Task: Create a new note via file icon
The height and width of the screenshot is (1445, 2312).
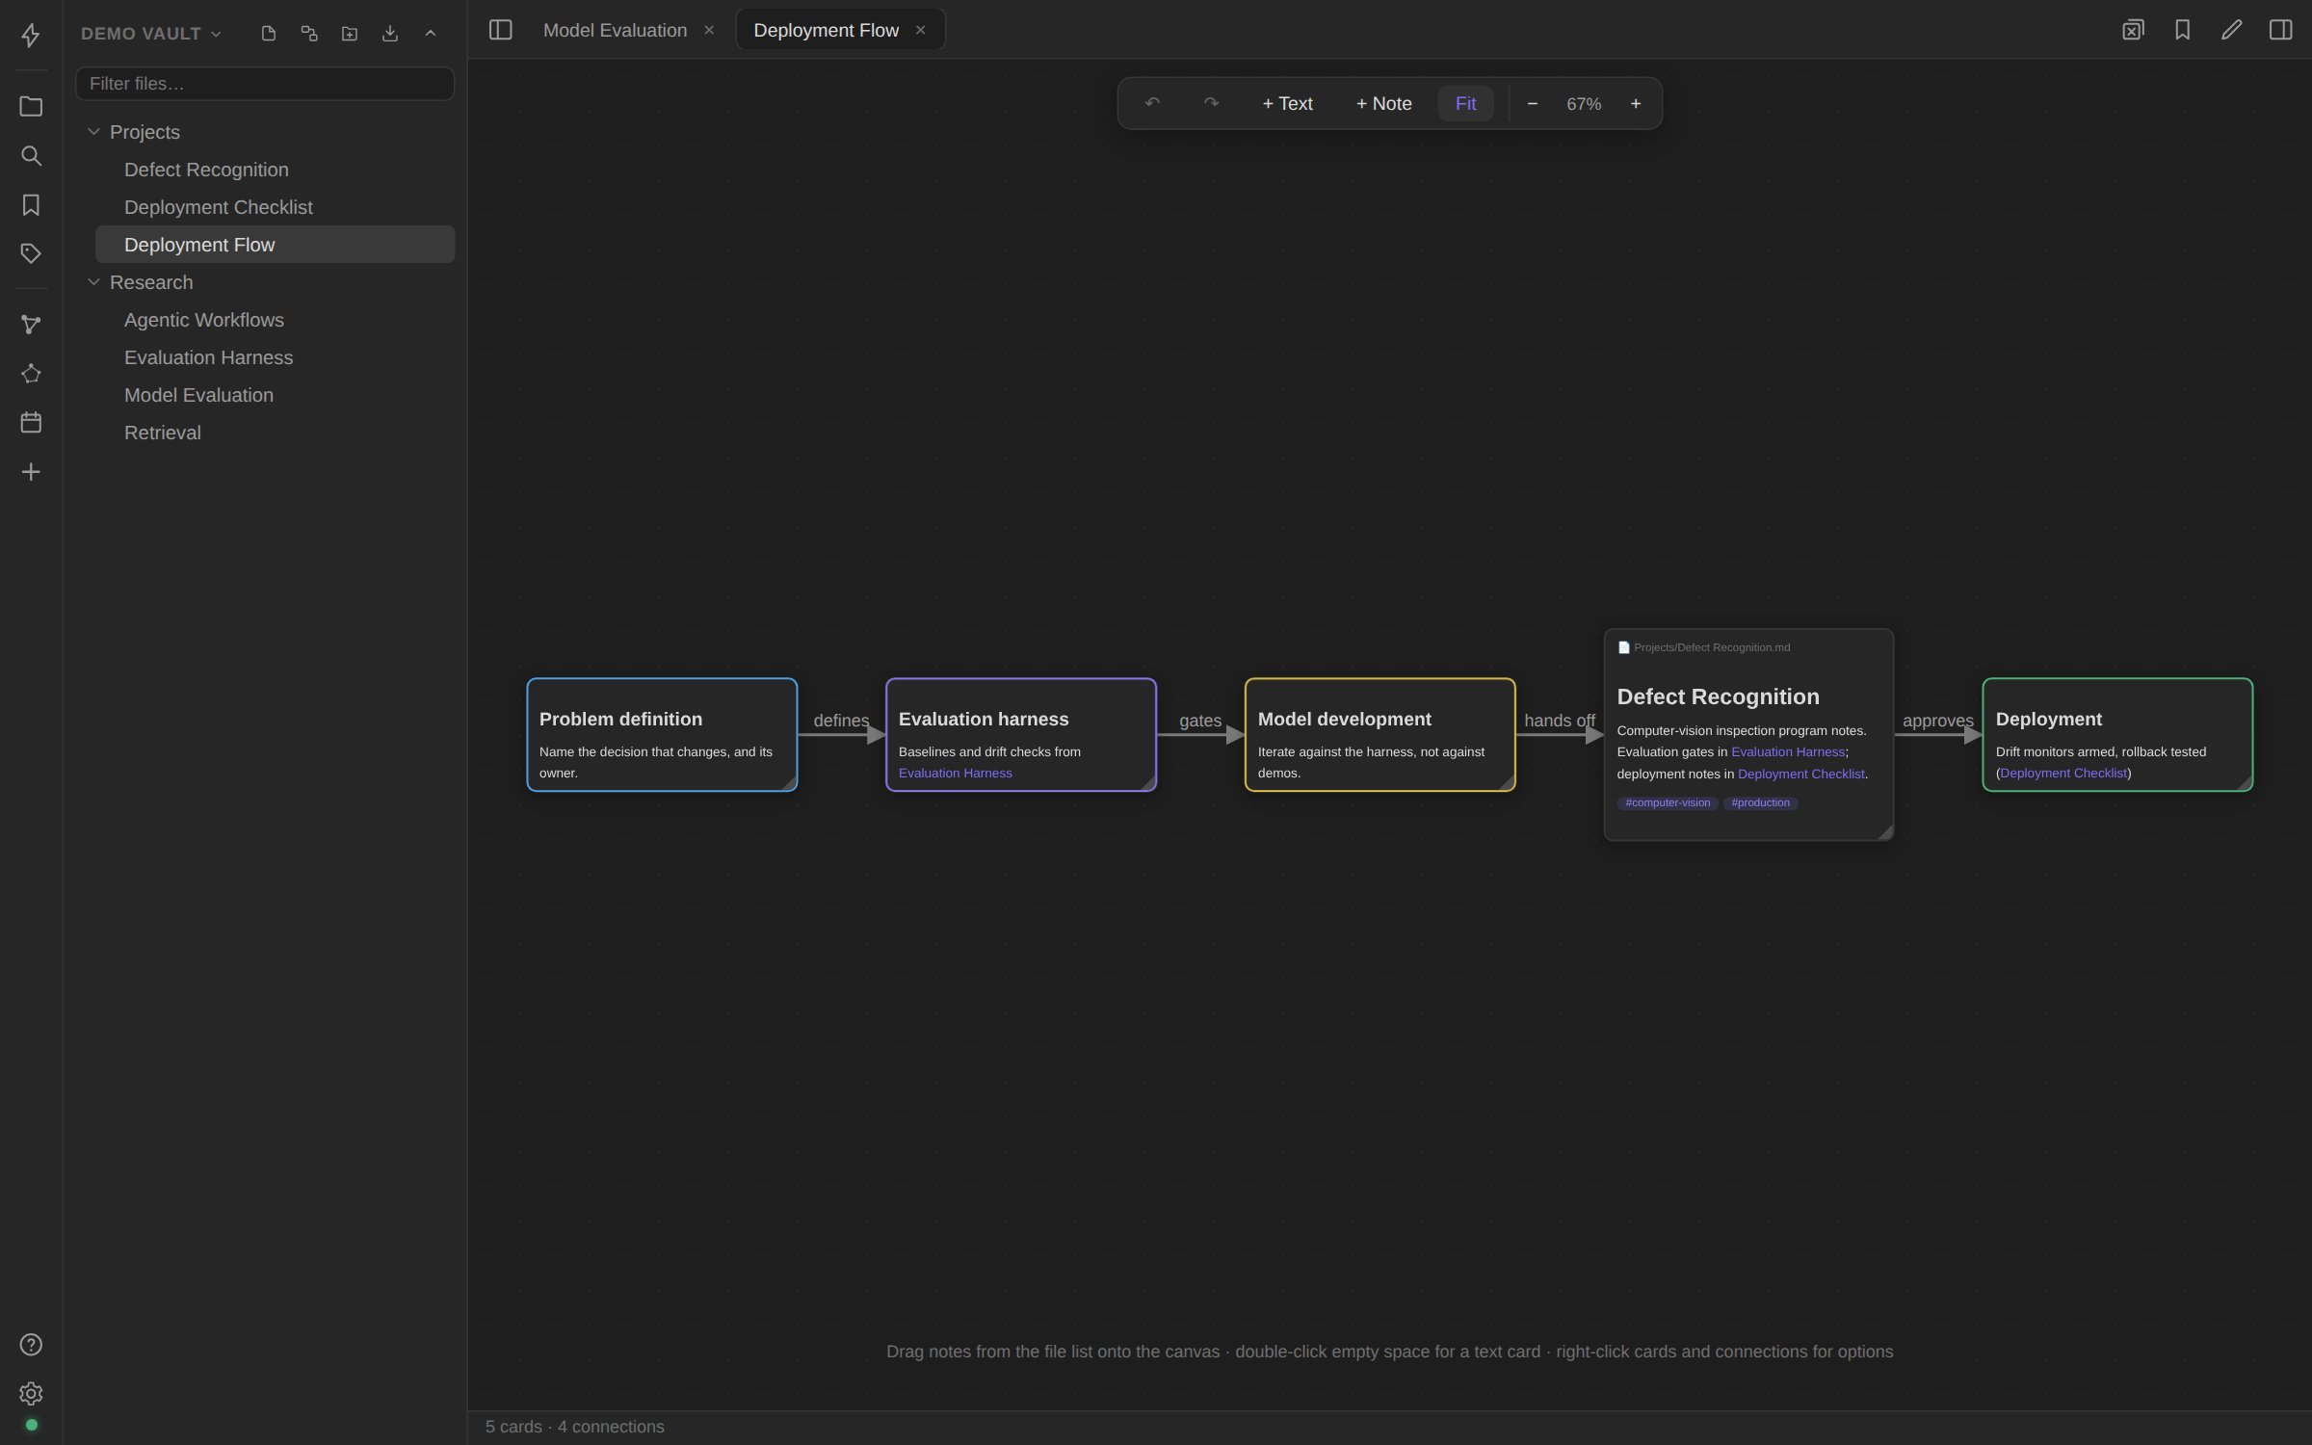Action: [269, 34]
